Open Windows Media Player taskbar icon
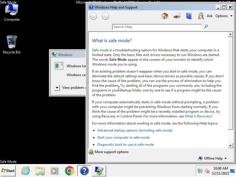 [55, 171]
